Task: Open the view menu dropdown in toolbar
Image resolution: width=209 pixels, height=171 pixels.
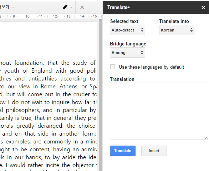Action: click(x=13, y=7)
